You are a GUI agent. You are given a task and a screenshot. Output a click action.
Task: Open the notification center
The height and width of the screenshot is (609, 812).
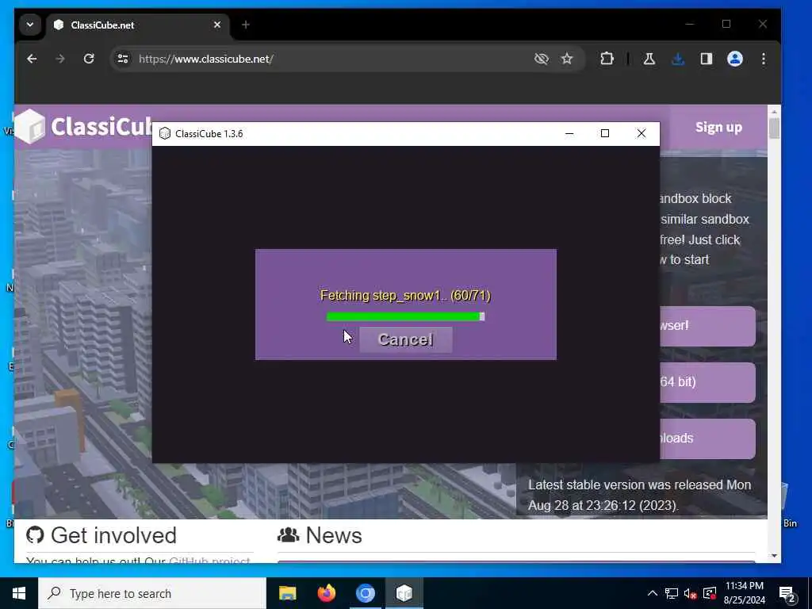(x=787, y=594)
